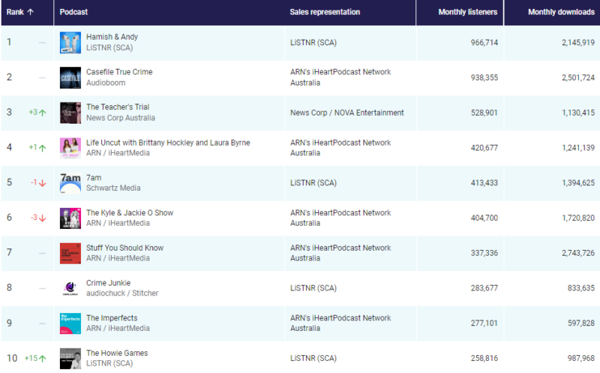The width and height of the screenshot is (600, 373).
Task: Select the Stuff You Should Know cover
Action: pyautogui.click(x=70, y=253)
